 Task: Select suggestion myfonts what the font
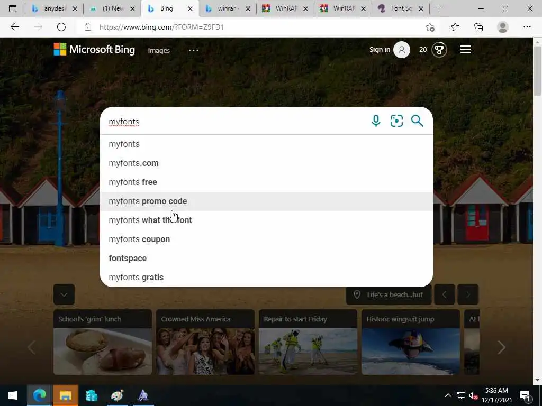tap(266, 220)
